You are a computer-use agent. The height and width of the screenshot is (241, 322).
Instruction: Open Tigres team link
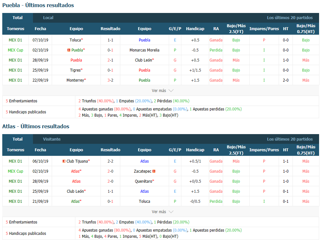coord(75,70)
